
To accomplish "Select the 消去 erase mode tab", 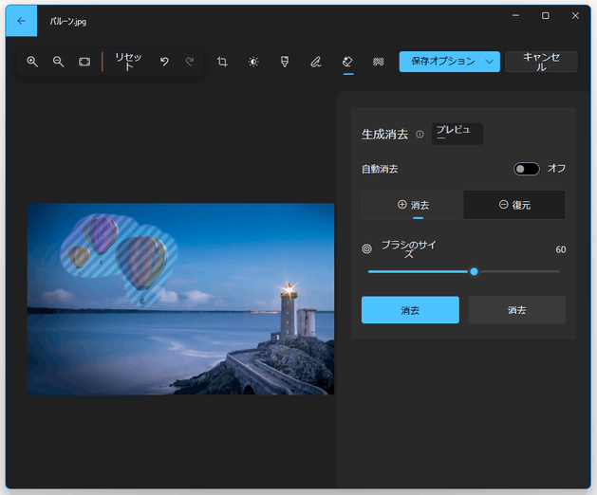I will pos(413,205).
